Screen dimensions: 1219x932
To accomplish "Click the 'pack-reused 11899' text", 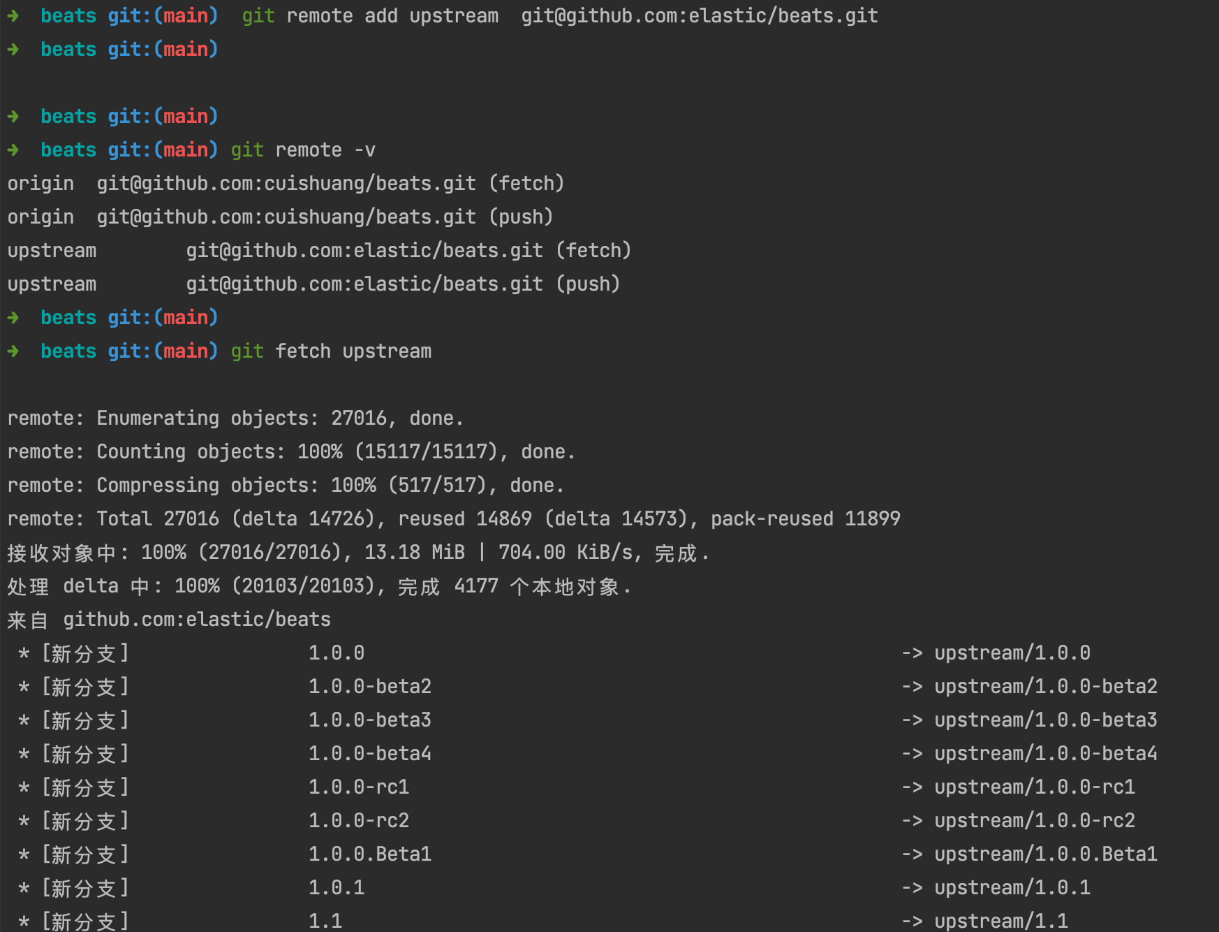I will pos(805,519).
